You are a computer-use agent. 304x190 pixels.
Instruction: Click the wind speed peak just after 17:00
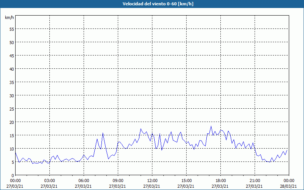(211, 126)
